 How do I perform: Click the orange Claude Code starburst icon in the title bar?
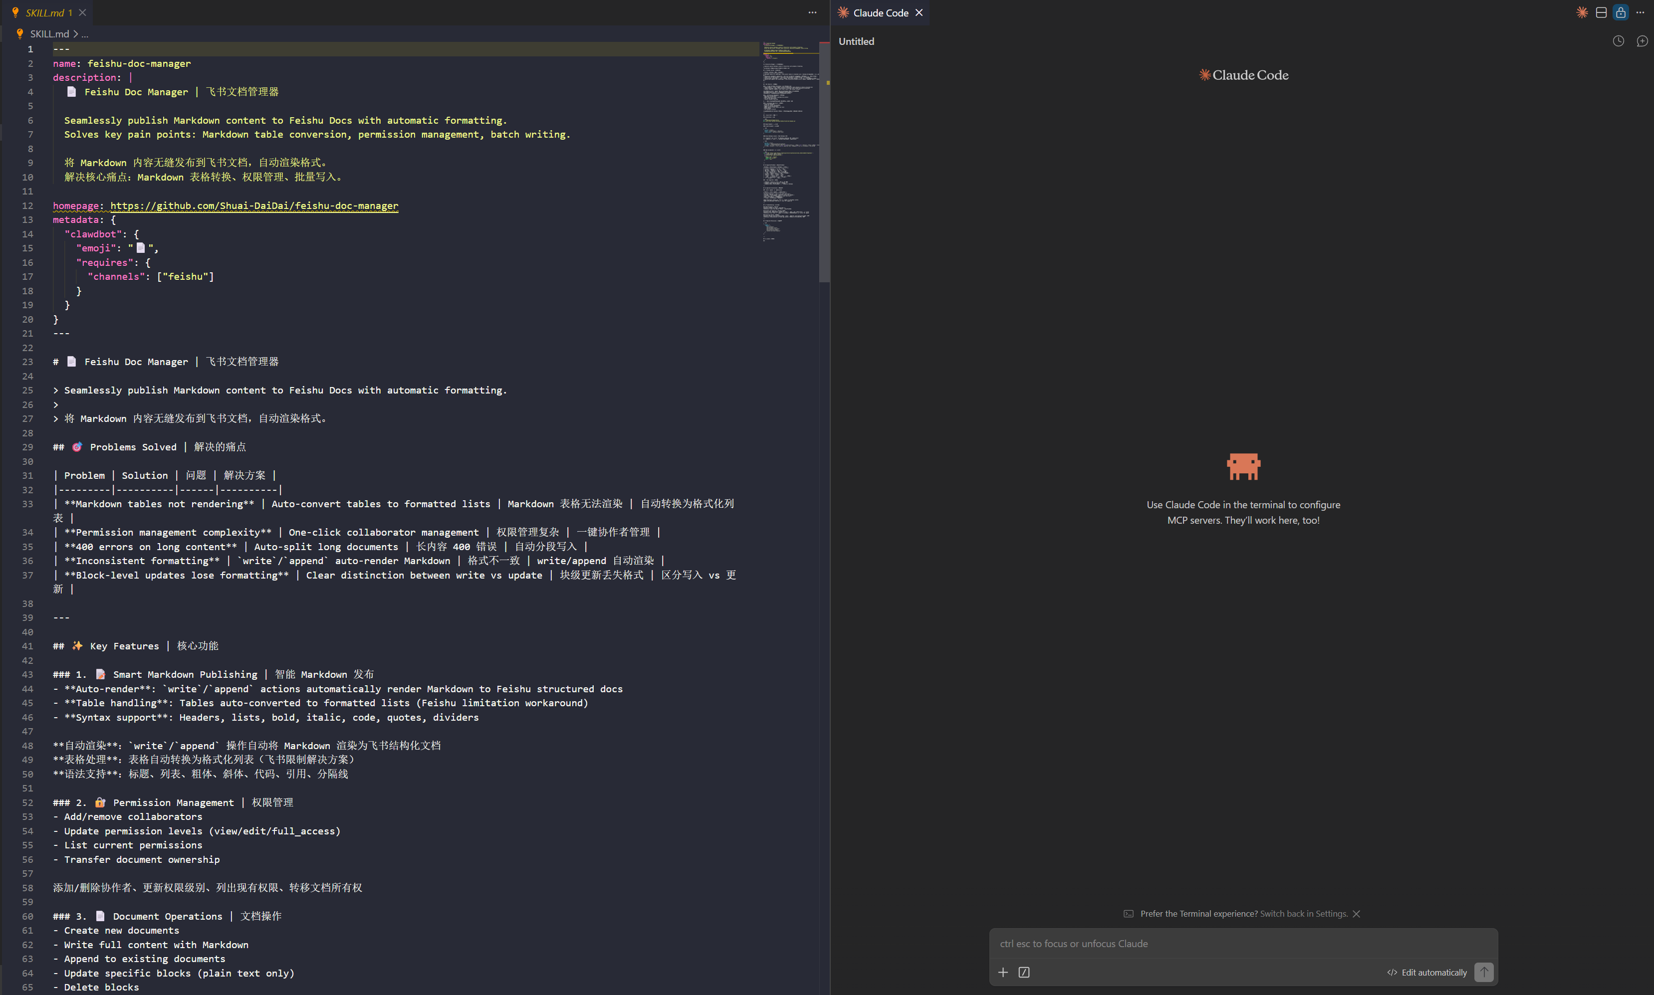click(x=1582, y=13)
